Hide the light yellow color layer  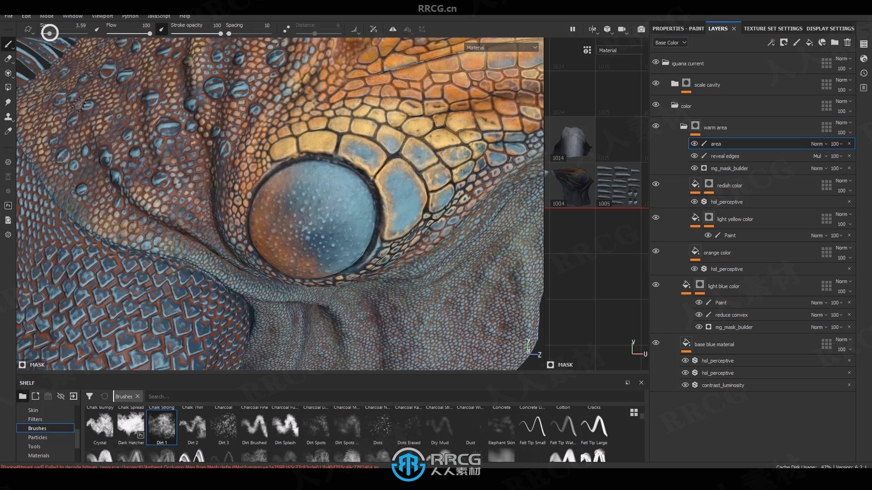(x=656, y=218)
